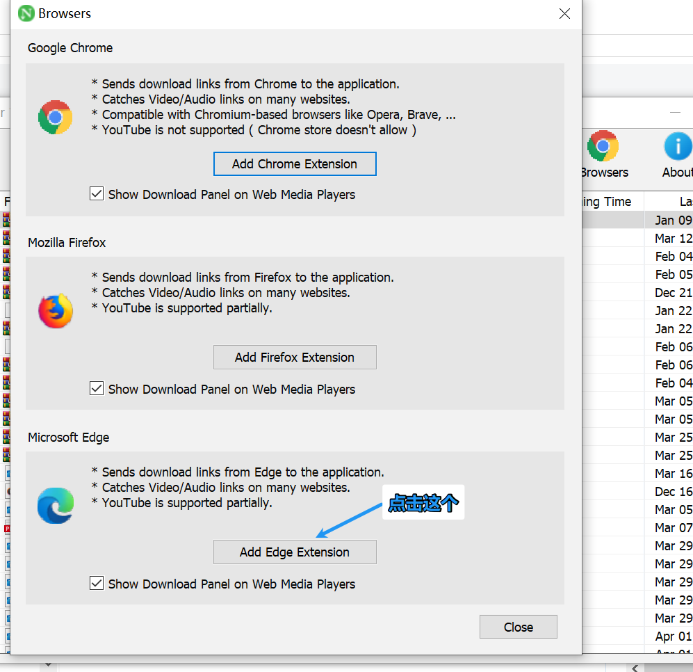
Task: Uncheck Edge's Show Download Panel checkbox
Action: pyautogui.click(x=97, y=583)
